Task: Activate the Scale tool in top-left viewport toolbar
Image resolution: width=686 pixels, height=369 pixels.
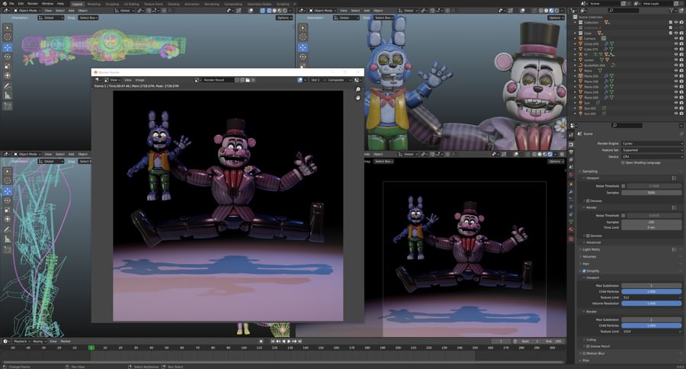Action: coord(8,66)
